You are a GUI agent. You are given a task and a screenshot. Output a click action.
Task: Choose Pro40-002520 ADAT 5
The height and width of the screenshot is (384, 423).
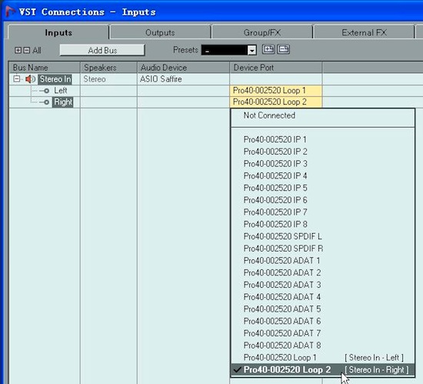[323, 309]
